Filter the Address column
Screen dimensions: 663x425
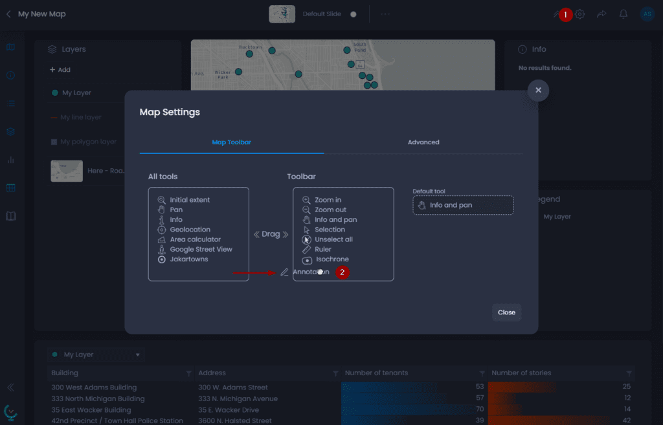point(335,373)
